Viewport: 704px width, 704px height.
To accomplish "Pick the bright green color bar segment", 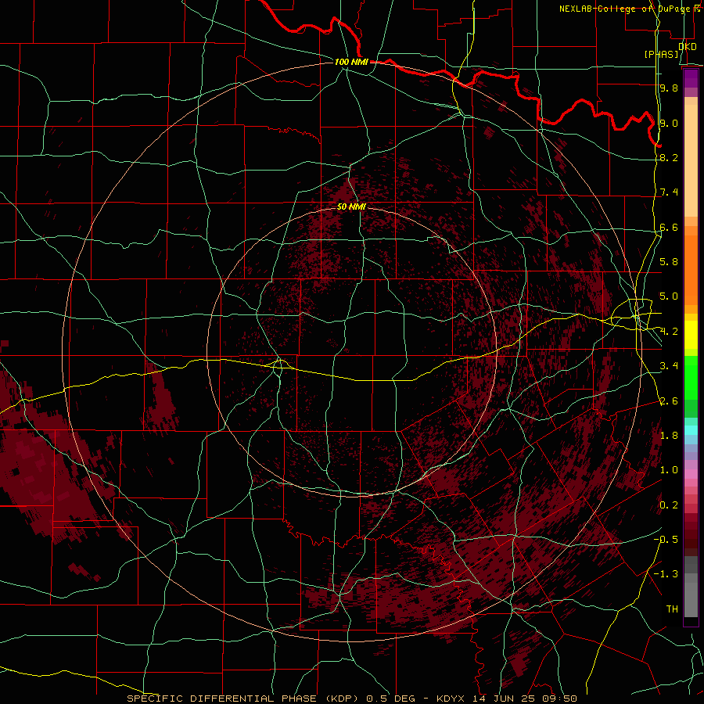I will (691, 378).
